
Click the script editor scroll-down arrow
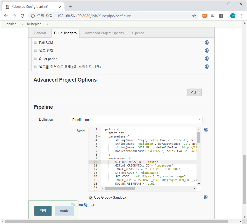[199, 184]
